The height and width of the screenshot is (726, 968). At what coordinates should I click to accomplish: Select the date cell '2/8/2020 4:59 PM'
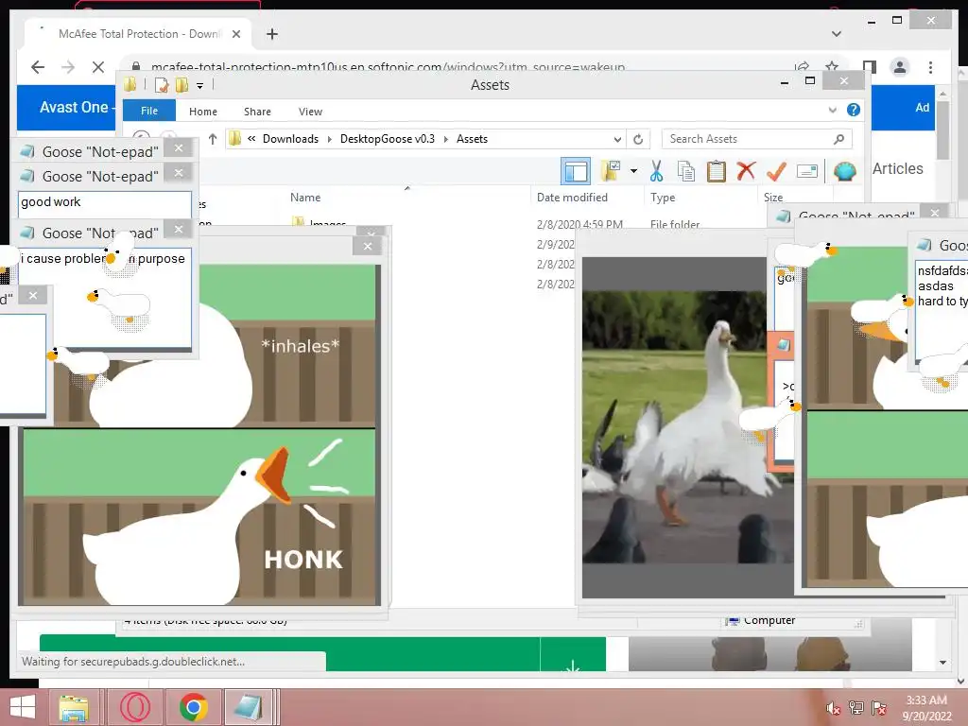pyautogui.click(x=579, y=224)
